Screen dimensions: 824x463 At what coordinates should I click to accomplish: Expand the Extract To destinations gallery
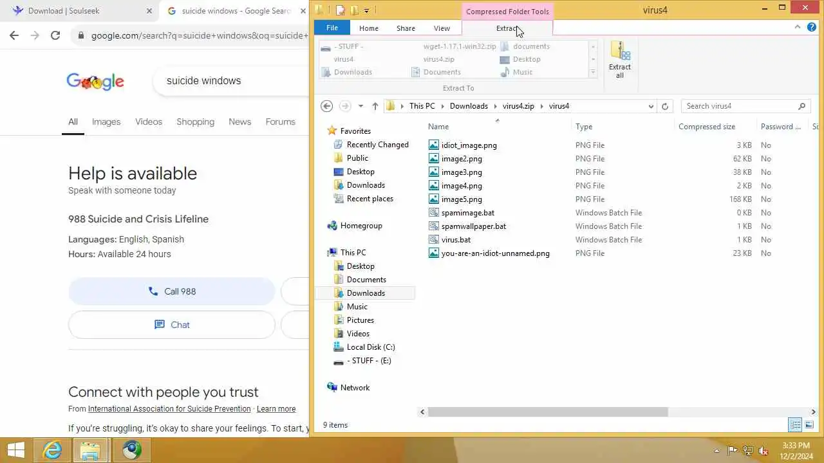point(593,72)
